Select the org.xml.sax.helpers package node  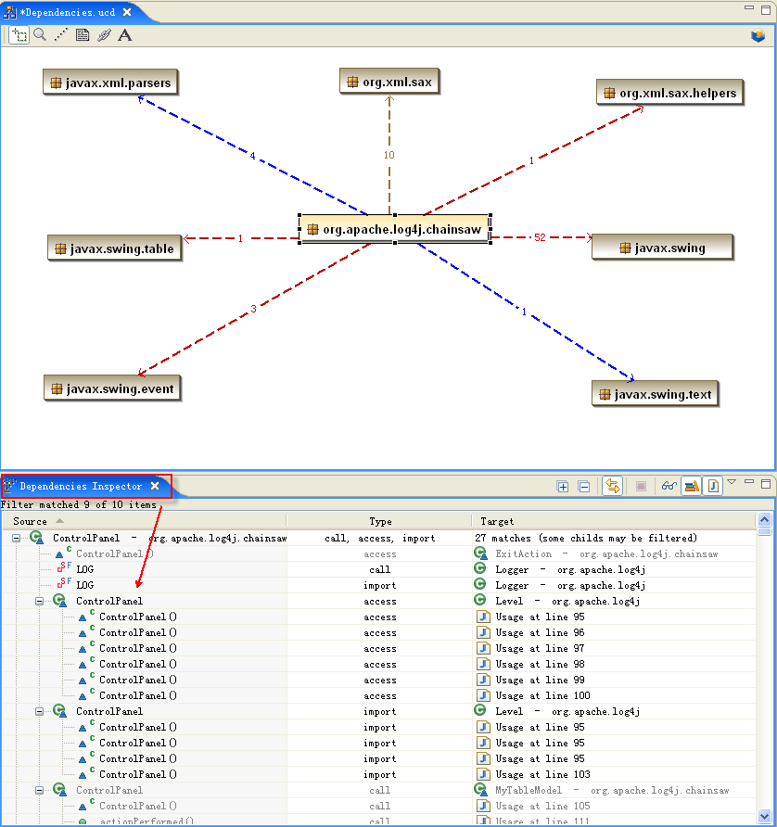670,93
